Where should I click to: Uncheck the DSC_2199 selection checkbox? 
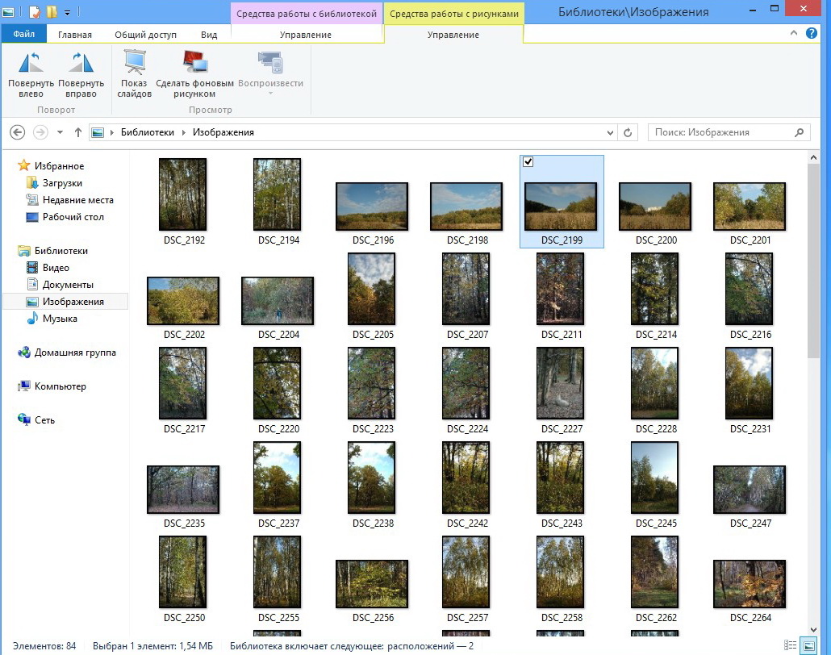tap(528, 162)
